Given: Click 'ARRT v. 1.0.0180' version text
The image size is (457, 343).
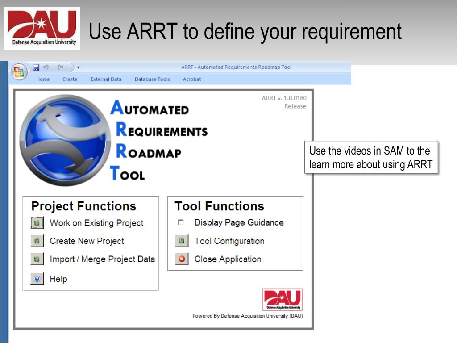Looking at the screenshot, I should click(284, 98).
